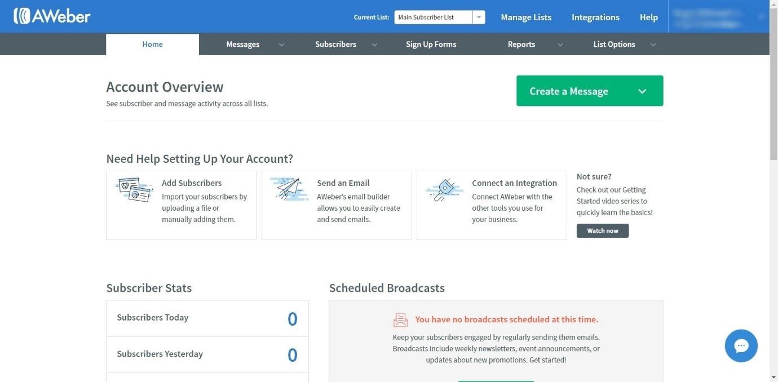Click 'Need Help Setting Up Your Account?' heading
Screen dimensions: 778x382
point(200,159)
